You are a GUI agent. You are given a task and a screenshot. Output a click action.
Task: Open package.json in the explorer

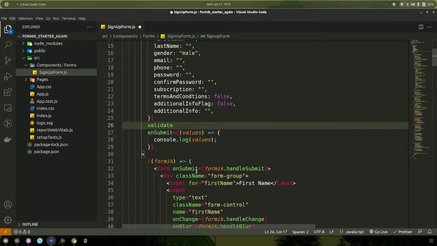[x=57, y=152]
